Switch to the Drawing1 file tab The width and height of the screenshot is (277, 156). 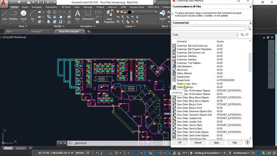tap(37, 32)
